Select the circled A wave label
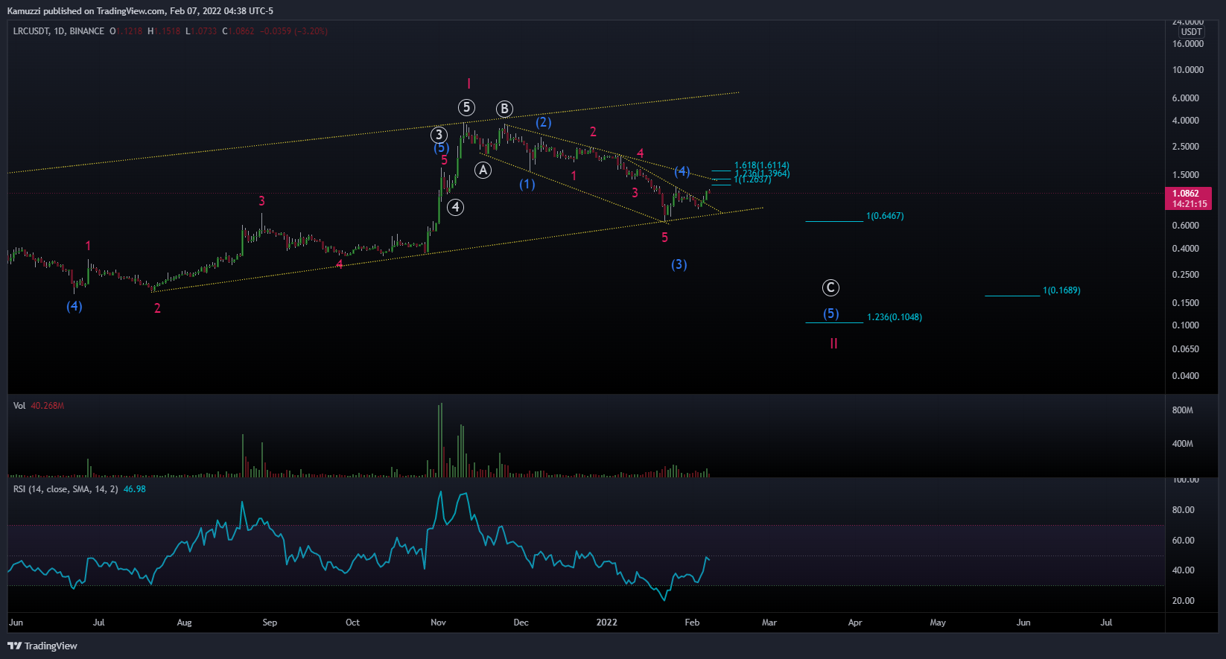1226x659 pixels. coord(483,170)
